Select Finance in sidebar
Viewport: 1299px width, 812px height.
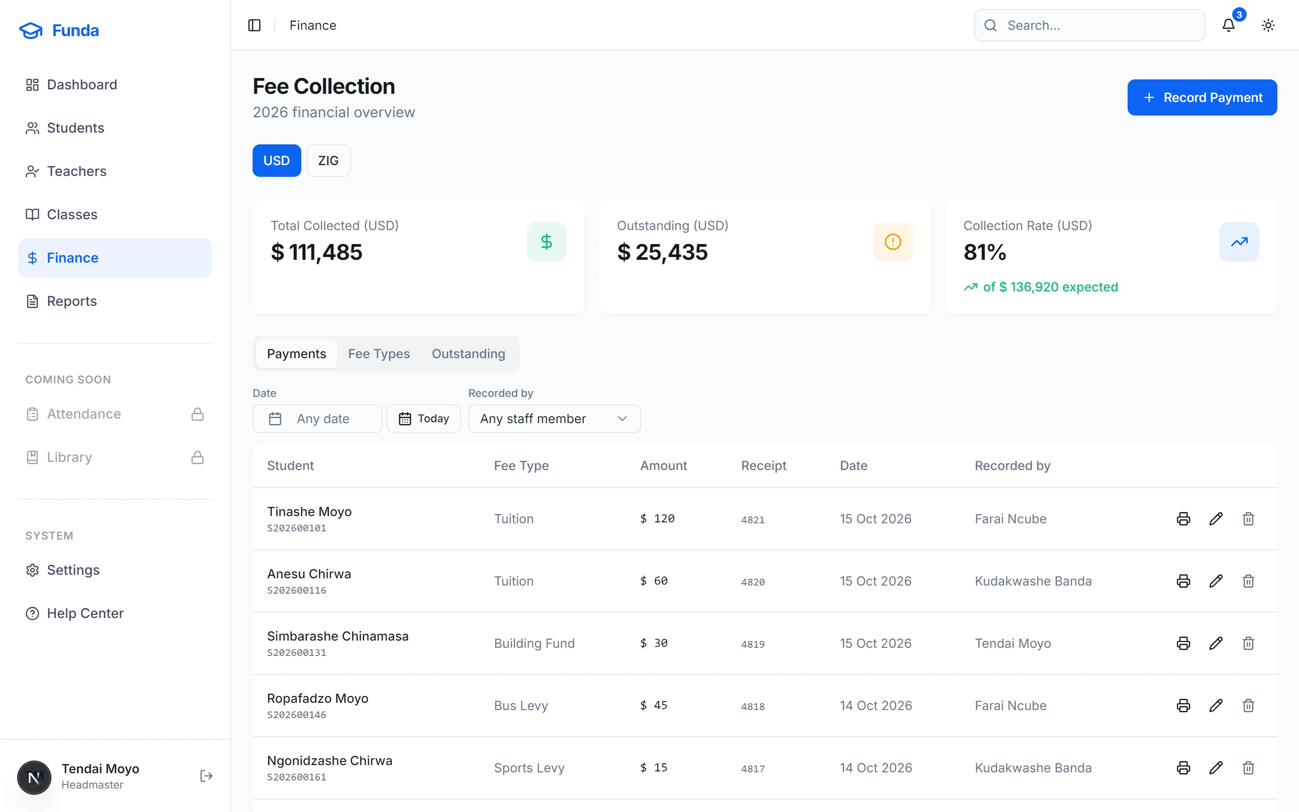115,258
